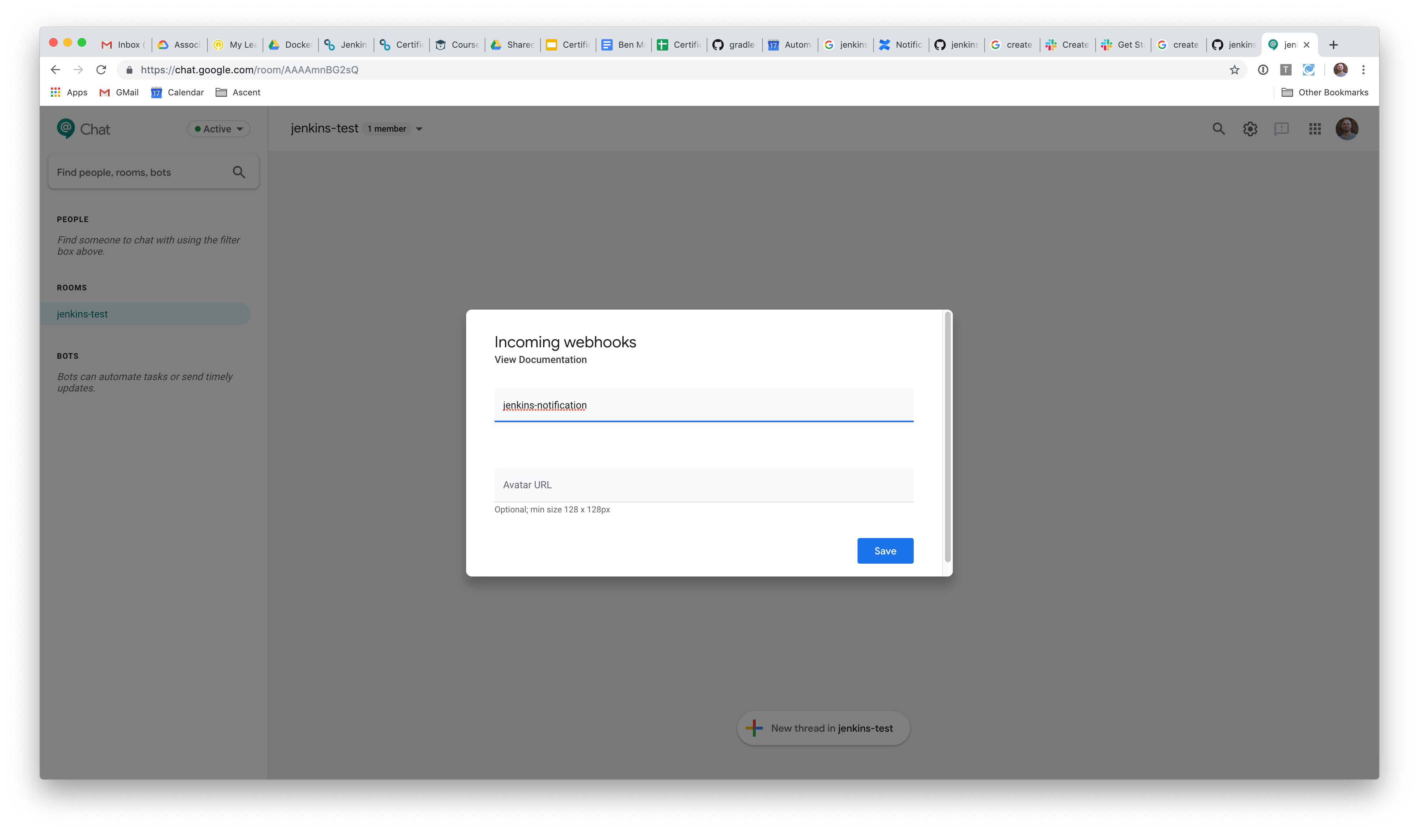
Task: Click the Avatar URL input field
Action: [x=703, y=484]
